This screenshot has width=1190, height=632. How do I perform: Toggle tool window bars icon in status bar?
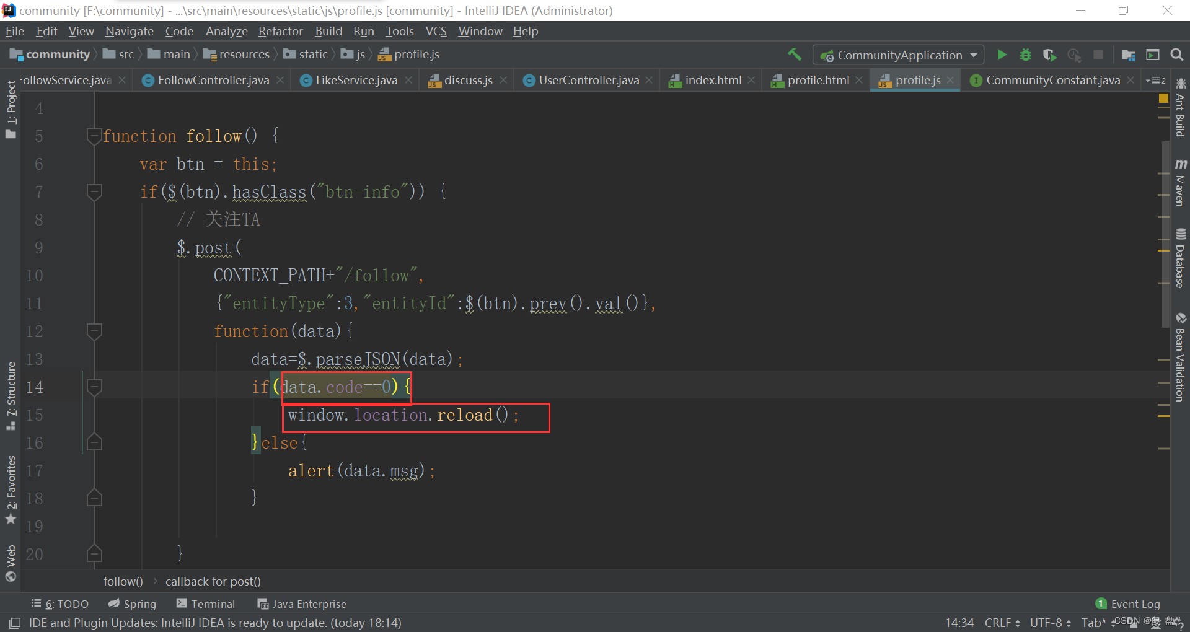[x=15, y=623]
